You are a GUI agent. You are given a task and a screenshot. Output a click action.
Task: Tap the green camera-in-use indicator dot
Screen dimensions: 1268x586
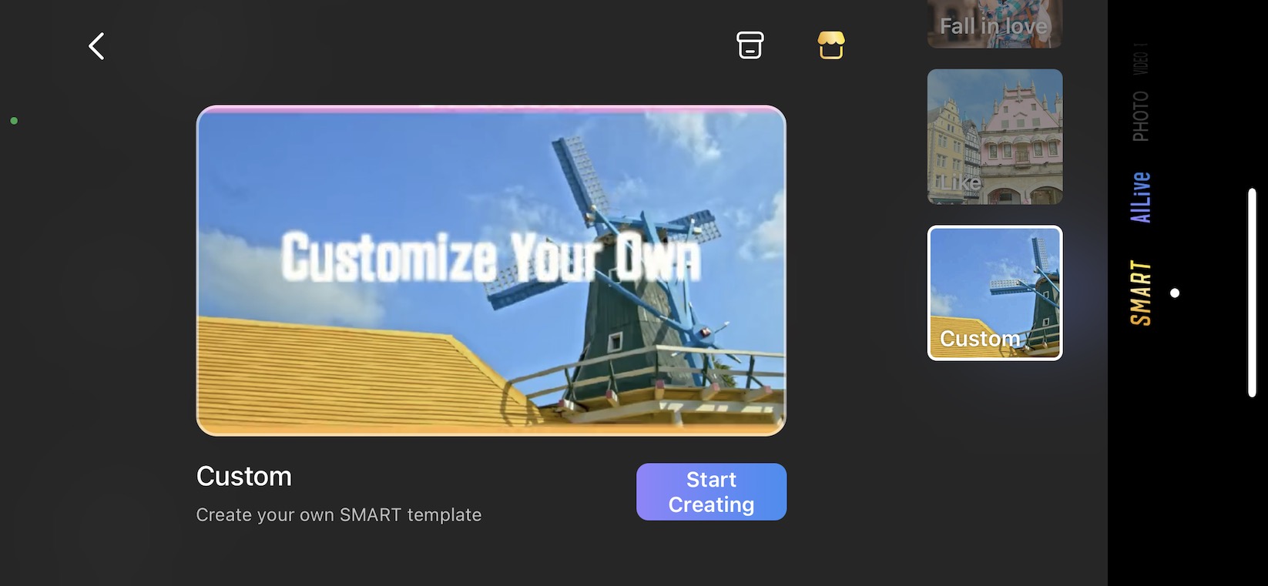click(14, 121)
